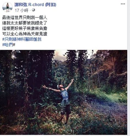Click the man's patterned tank top in photo
Image resolution: width=130 pixels, height=136 pixels.
[65, 97]
